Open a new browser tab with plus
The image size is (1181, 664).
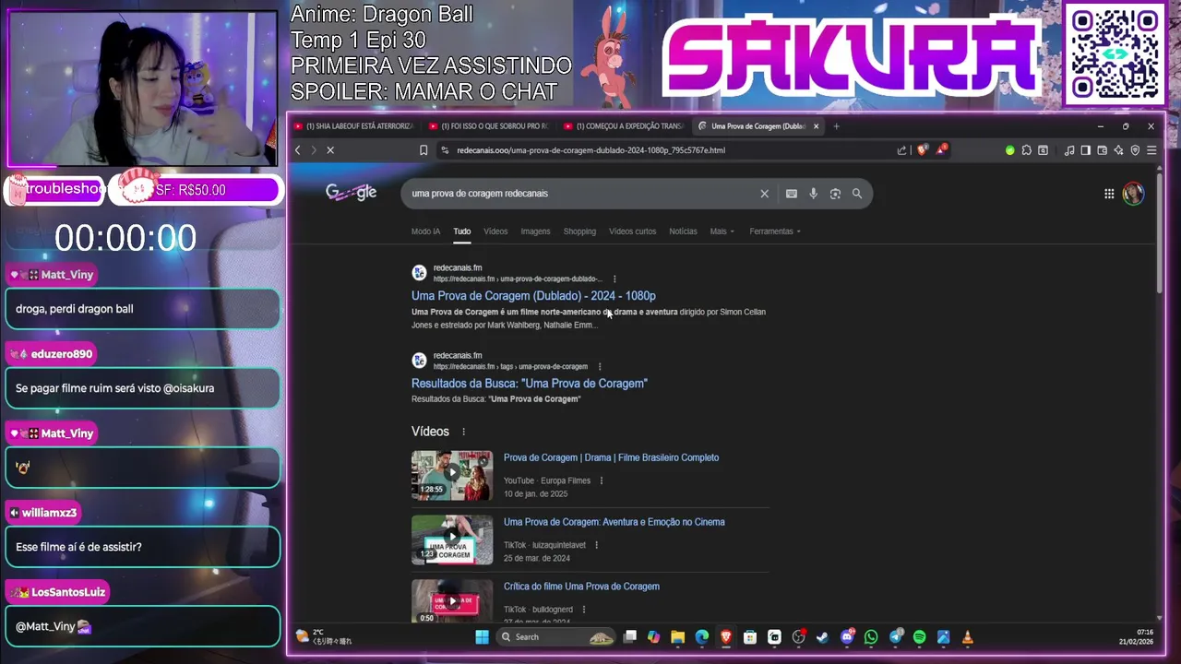tap(836, 126)
